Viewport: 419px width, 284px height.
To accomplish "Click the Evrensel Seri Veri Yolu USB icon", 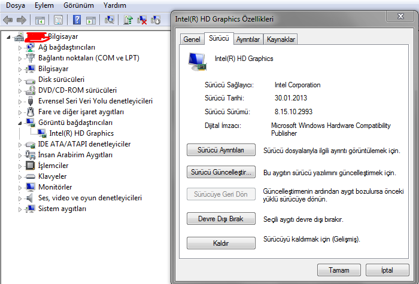I will pyautogui.click(x=30, y=101).
